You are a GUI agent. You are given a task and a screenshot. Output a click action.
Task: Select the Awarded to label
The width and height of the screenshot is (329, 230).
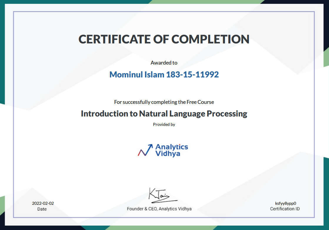click(x=164, y=62)
